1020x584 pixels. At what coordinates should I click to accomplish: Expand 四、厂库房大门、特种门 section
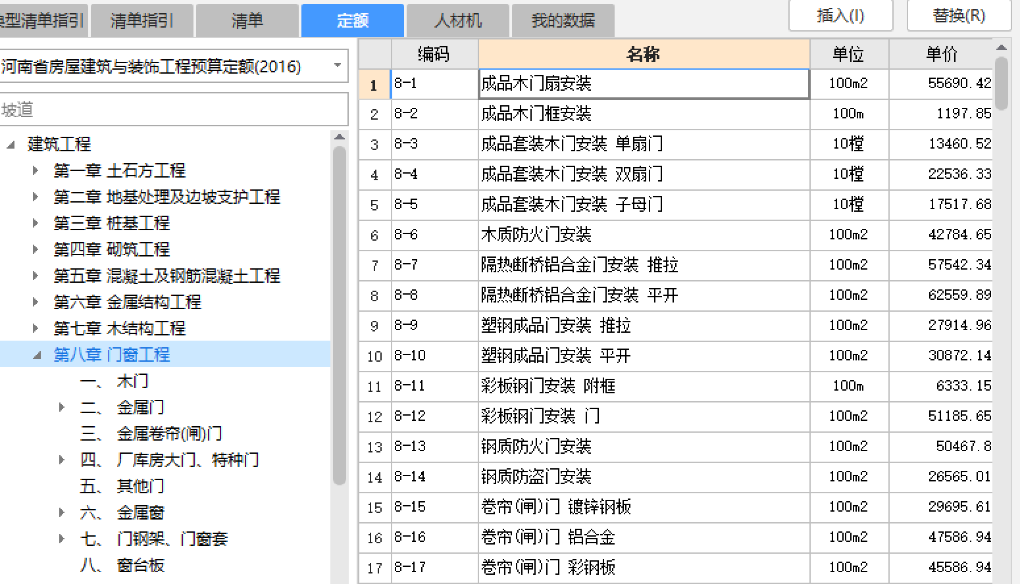(x=61, y=460)
